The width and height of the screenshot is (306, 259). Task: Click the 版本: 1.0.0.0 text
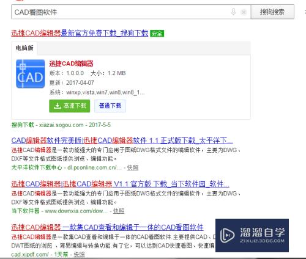tap(67, 73)
